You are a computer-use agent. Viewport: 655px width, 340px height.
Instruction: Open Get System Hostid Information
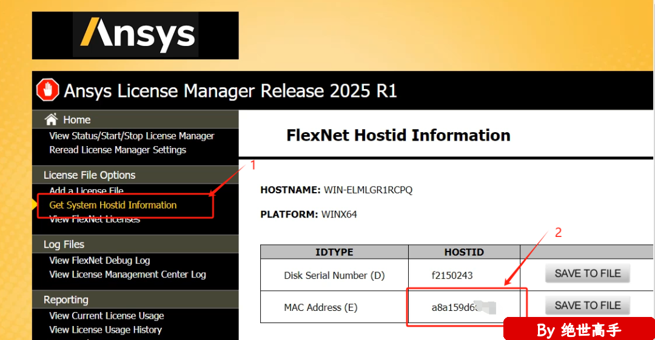tap(113, 205)
